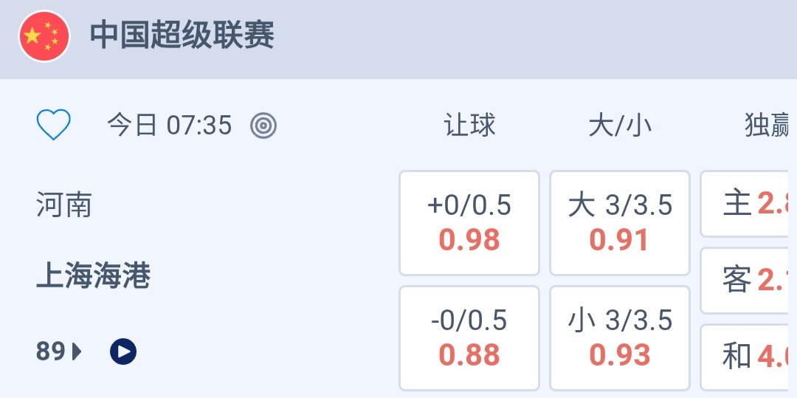The image size is (797, 398).
Task: Select the 和 draw odds
Action: coord(747,357)
